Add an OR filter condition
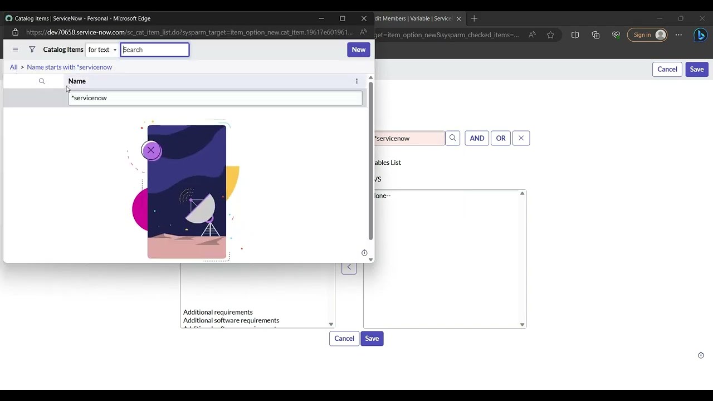 501,138
